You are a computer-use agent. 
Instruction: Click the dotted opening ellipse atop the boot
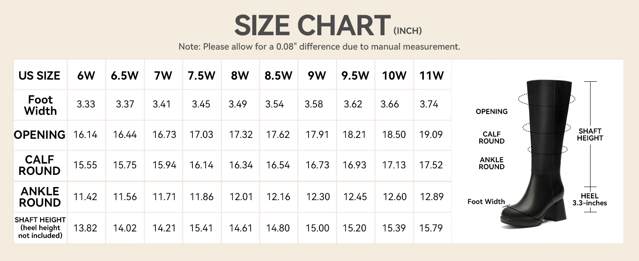click(546, 99)
